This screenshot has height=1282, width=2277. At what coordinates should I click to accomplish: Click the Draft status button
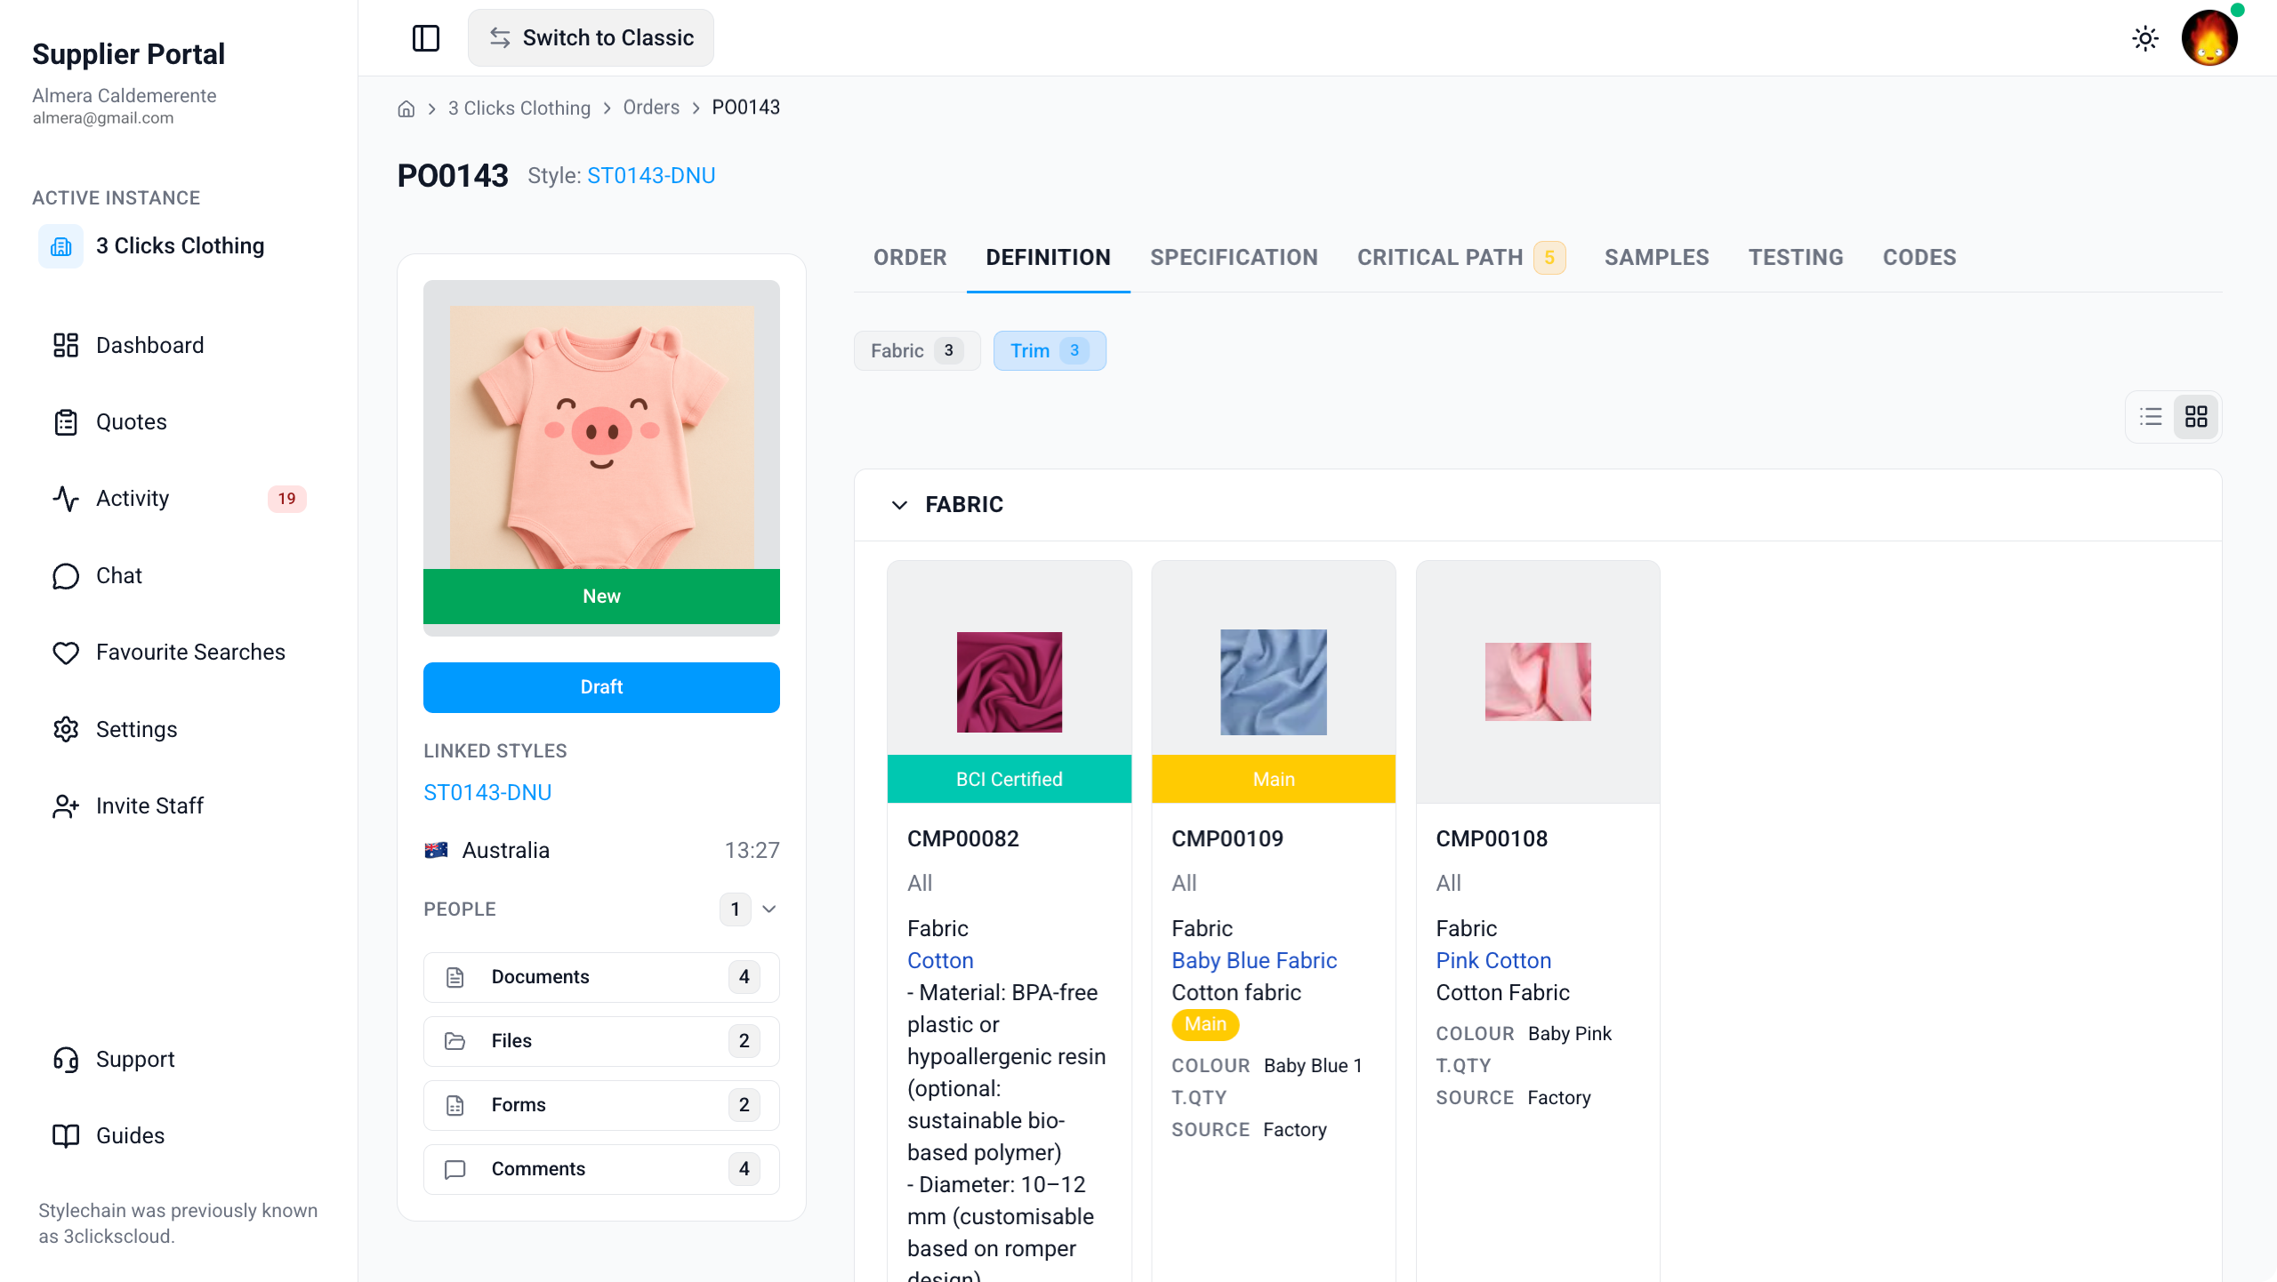[x=601, y=687]
